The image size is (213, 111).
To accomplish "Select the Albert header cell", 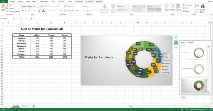I will pos(37,35).
